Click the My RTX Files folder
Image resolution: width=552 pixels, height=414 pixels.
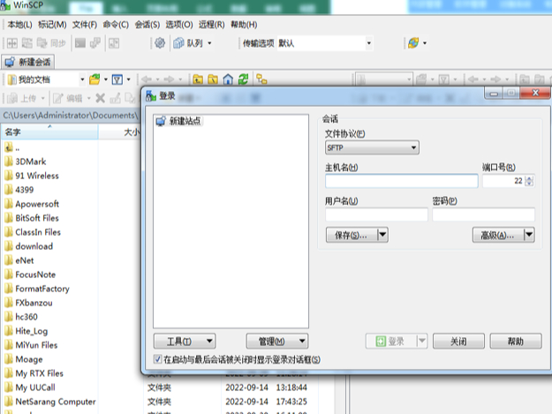point(34,373)
